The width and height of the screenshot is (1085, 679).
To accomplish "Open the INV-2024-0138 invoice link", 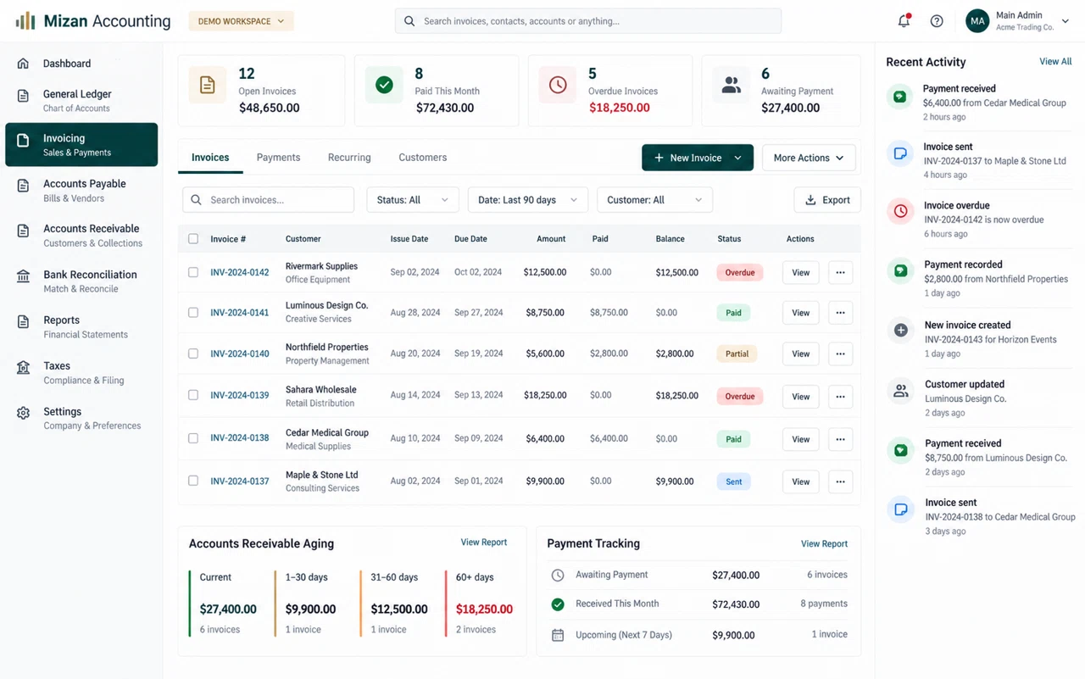I will point(240,438).
